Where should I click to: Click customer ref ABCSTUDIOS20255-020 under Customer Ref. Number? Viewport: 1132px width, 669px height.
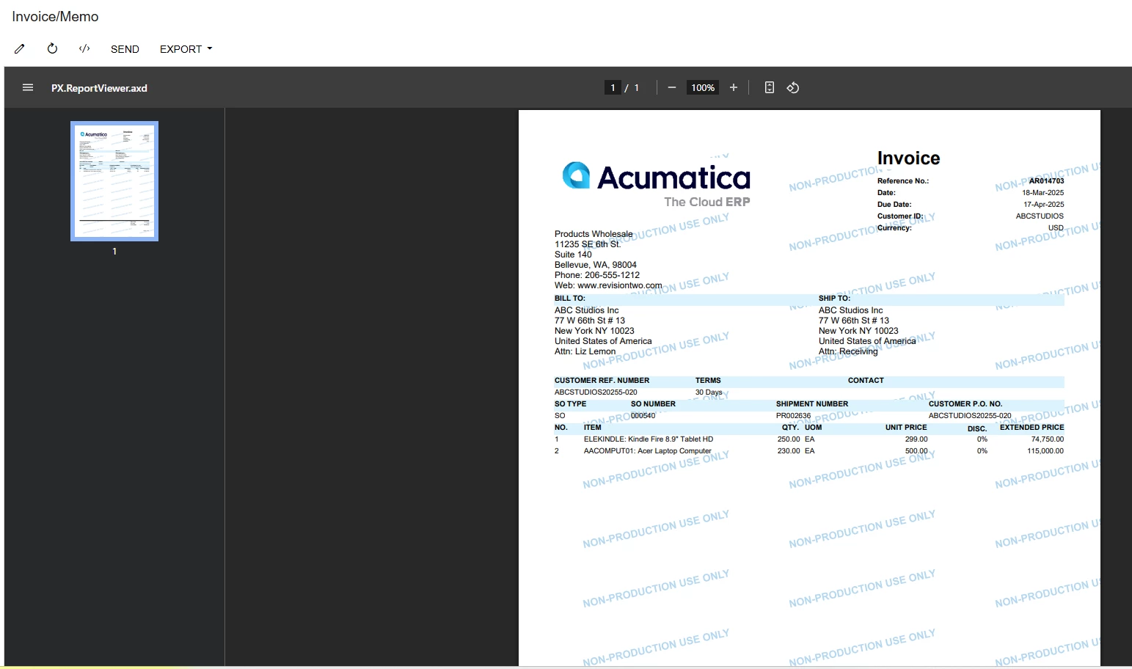tap(595, 392)
